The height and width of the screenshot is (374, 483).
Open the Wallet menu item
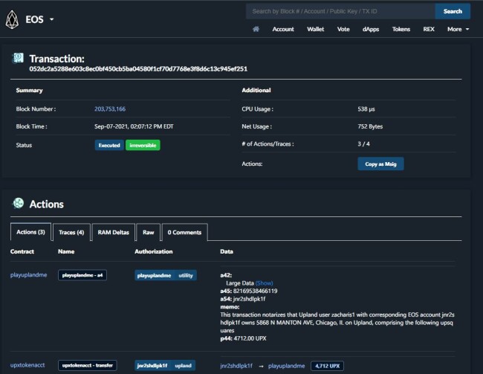click(x=315, y=29)
